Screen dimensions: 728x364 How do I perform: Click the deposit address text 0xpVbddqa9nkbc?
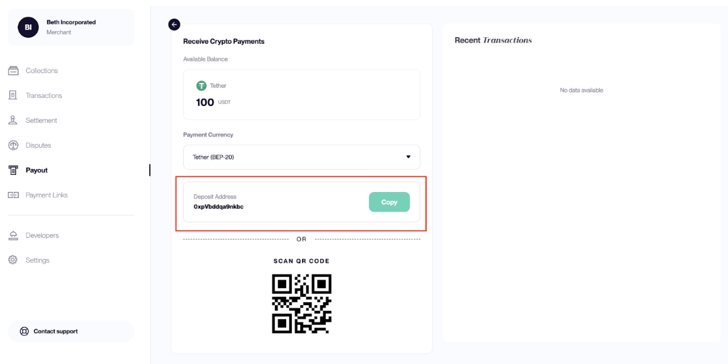[218, 207]
